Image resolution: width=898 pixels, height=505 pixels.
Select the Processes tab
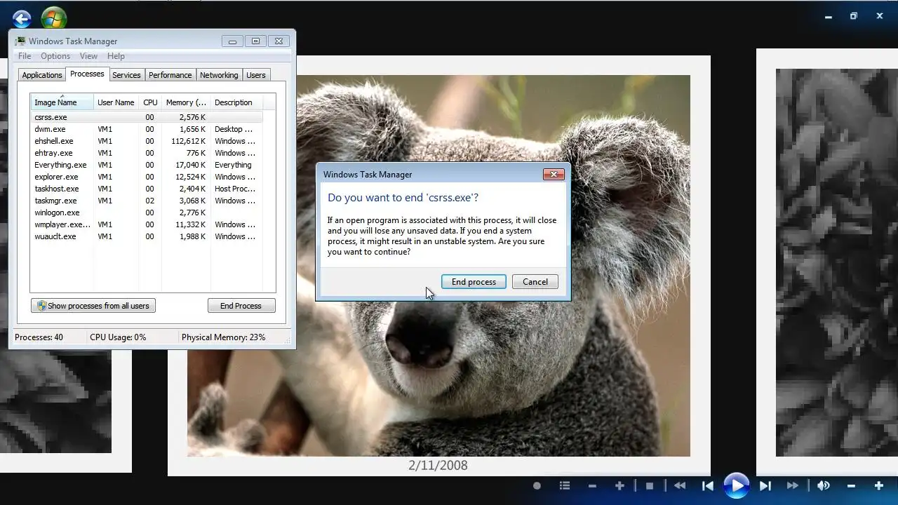87,74
